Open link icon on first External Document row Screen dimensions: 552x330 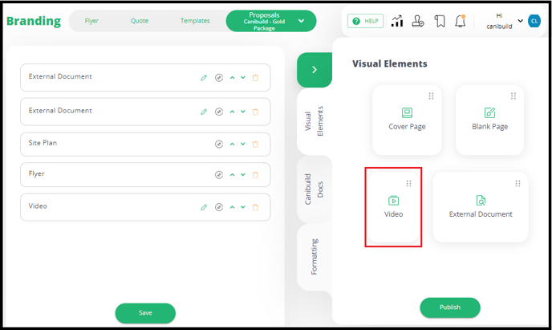point(219,78)
